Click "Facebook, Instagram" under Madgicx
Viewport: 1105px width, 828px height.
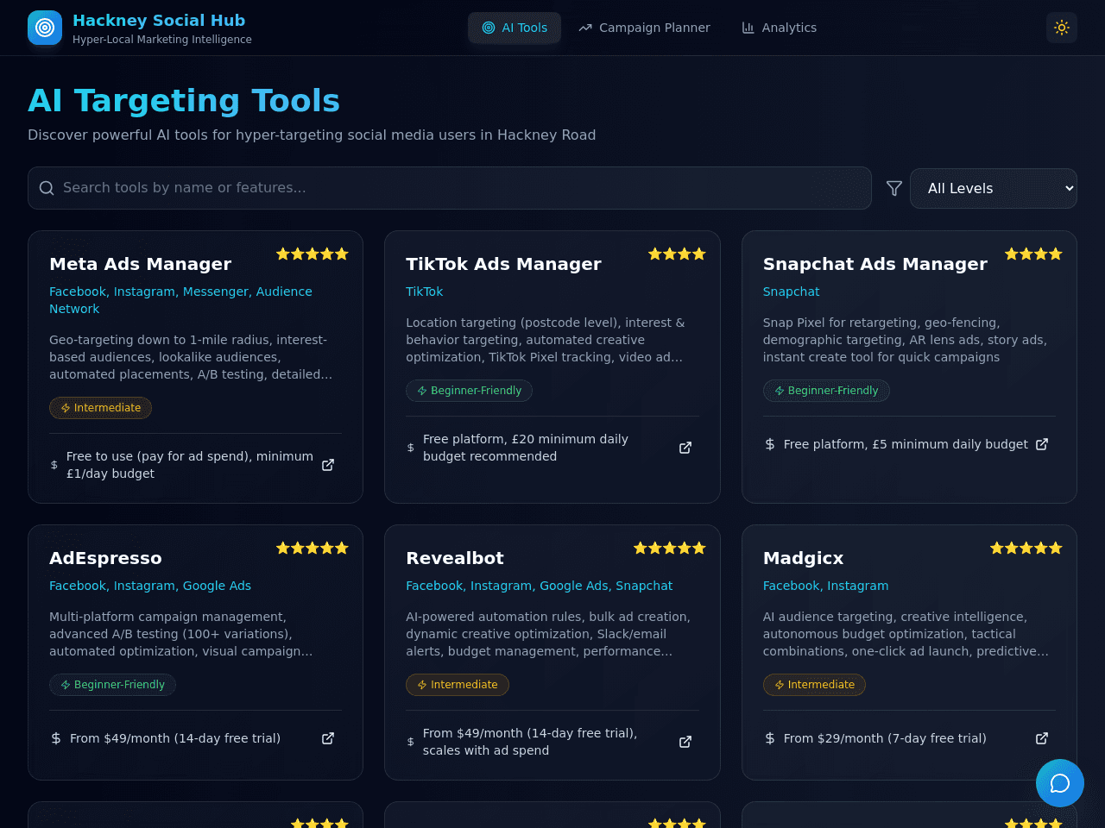tap(825, 586)
